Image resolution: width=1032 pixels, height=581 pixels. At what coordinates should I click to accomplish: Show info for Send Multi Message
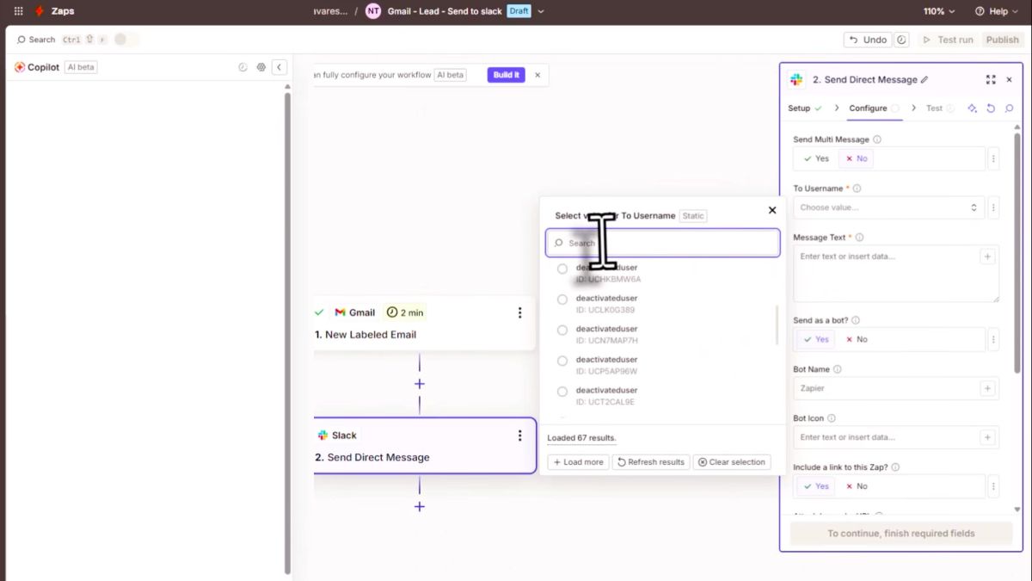click(x=877, y=139)
